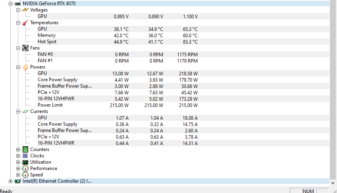
Task: Collapse the Voltages tree node
Action: point(18,10)
